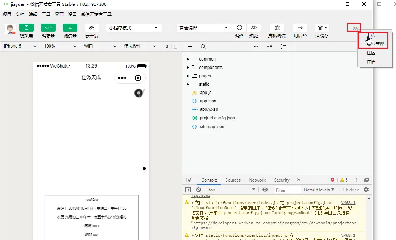Switch to the Sources tab
396x240 pixels.
(233, 180)
